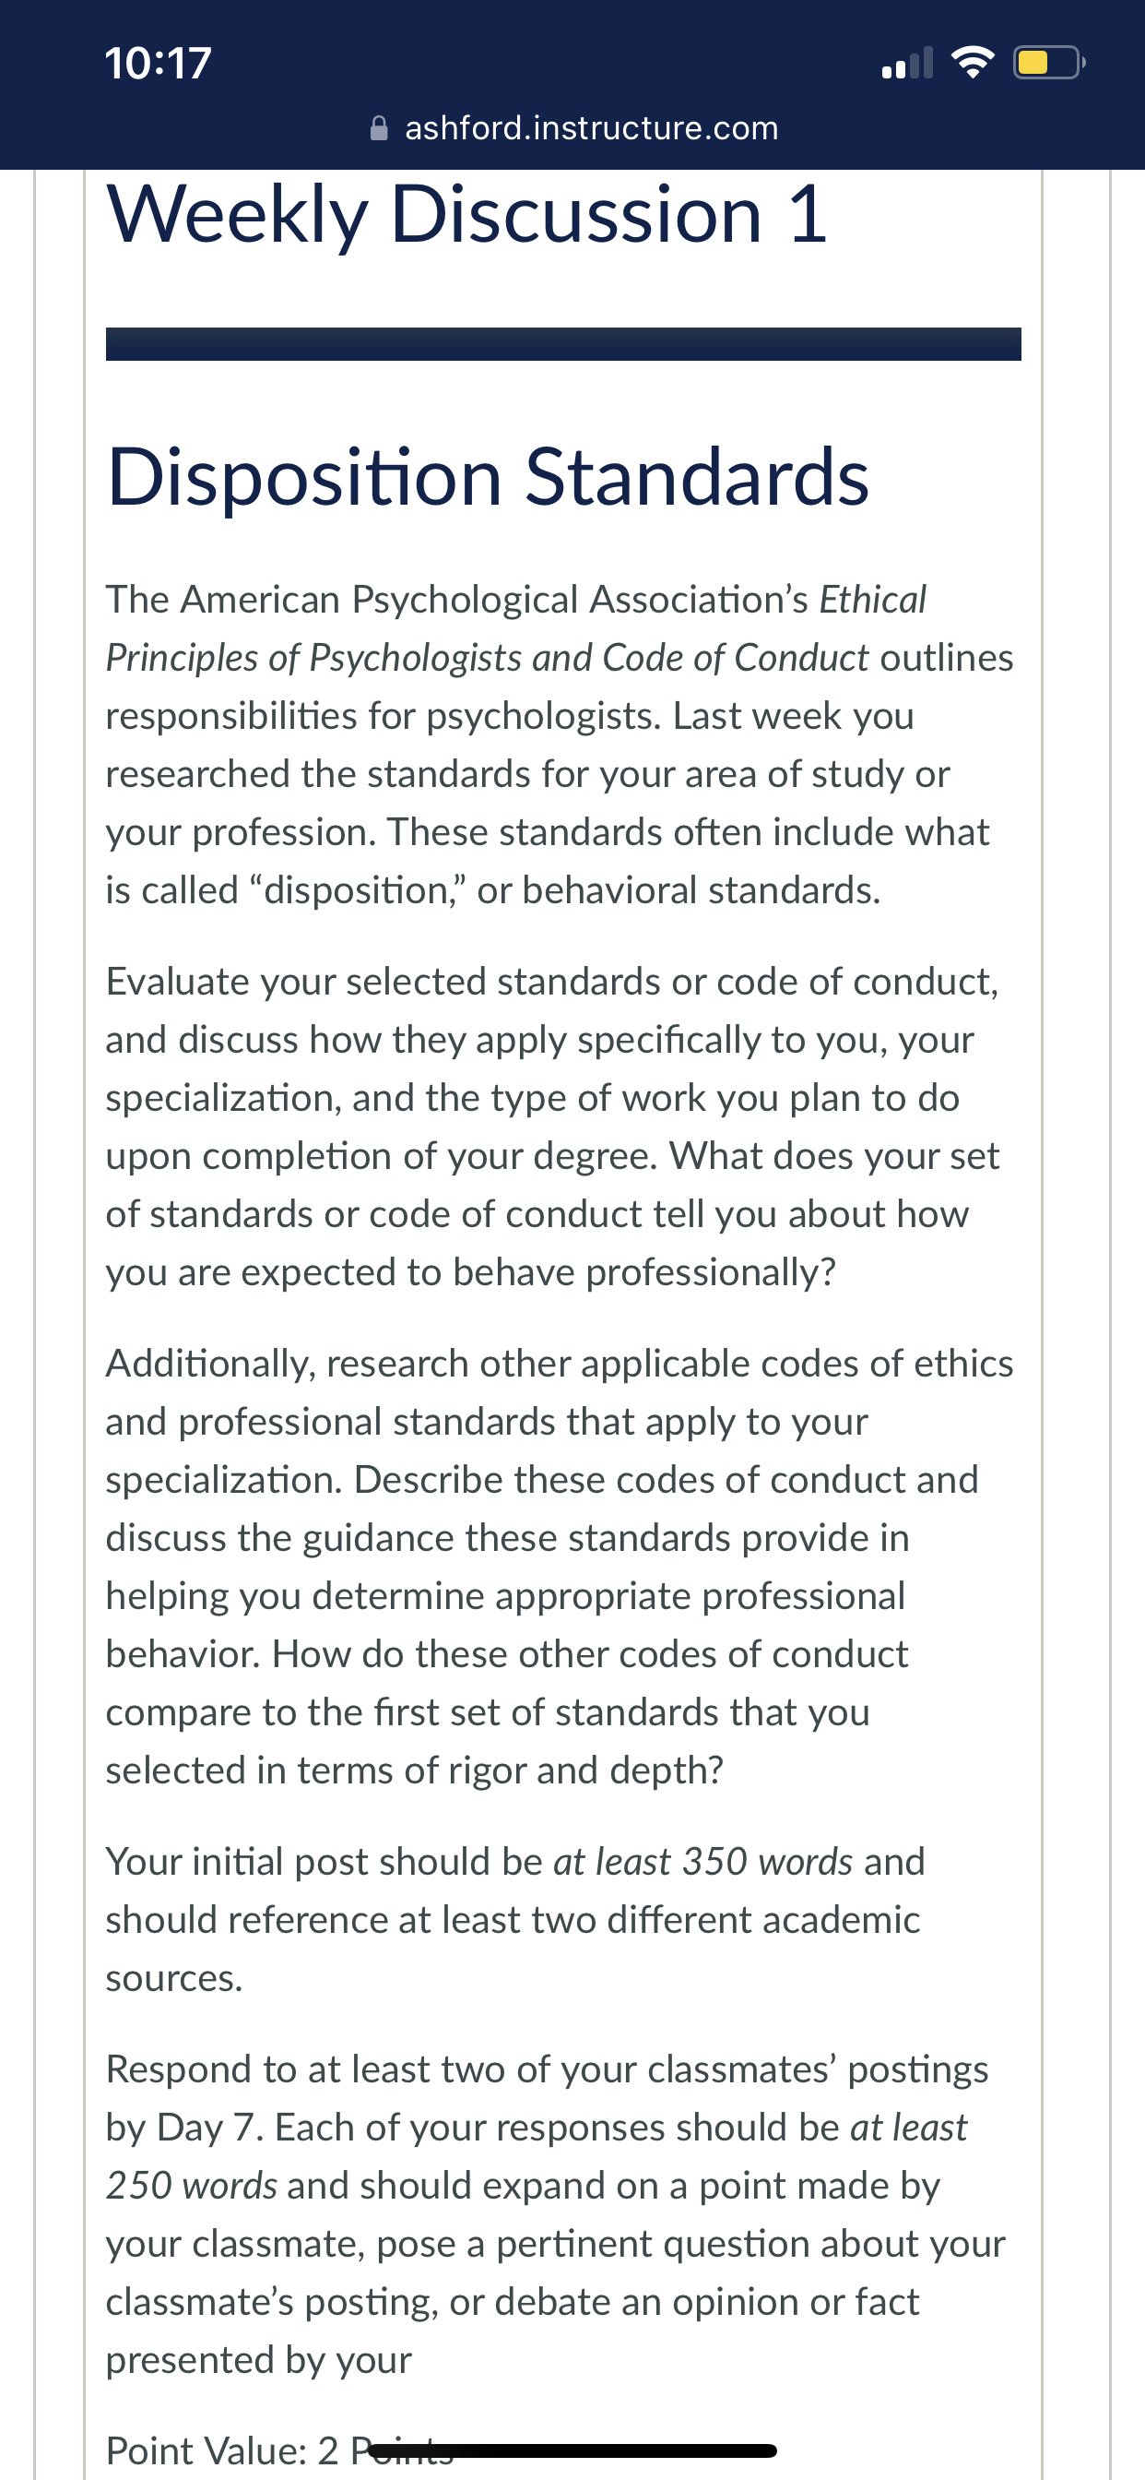Tap the Disposition Standards heading
Image resolution: width=1145 pixels, height=2480 pixels.
(488, 477)
